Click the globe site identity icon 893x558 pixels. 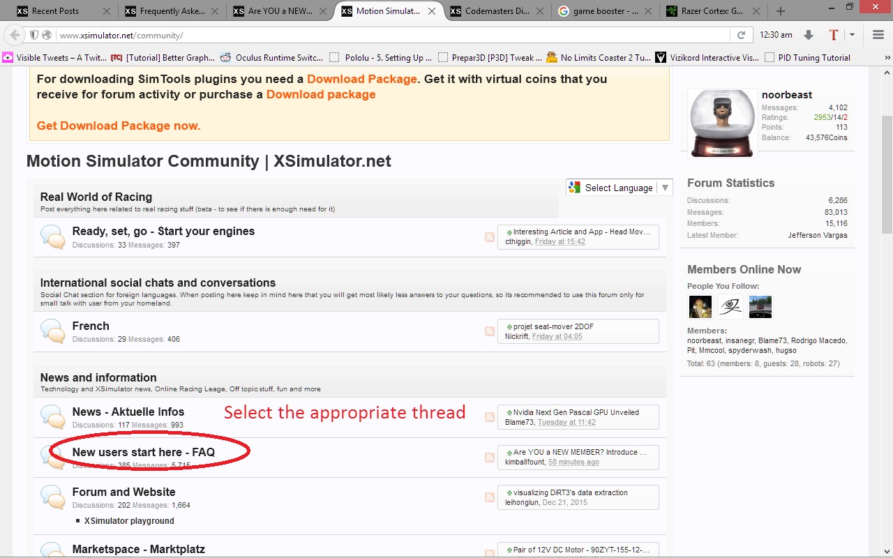click(x=47, y=35)
